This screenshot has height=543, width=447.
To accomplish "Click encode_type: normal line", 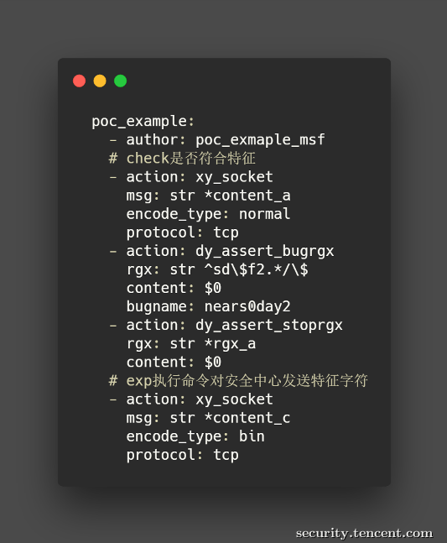I will click(208, 214).
